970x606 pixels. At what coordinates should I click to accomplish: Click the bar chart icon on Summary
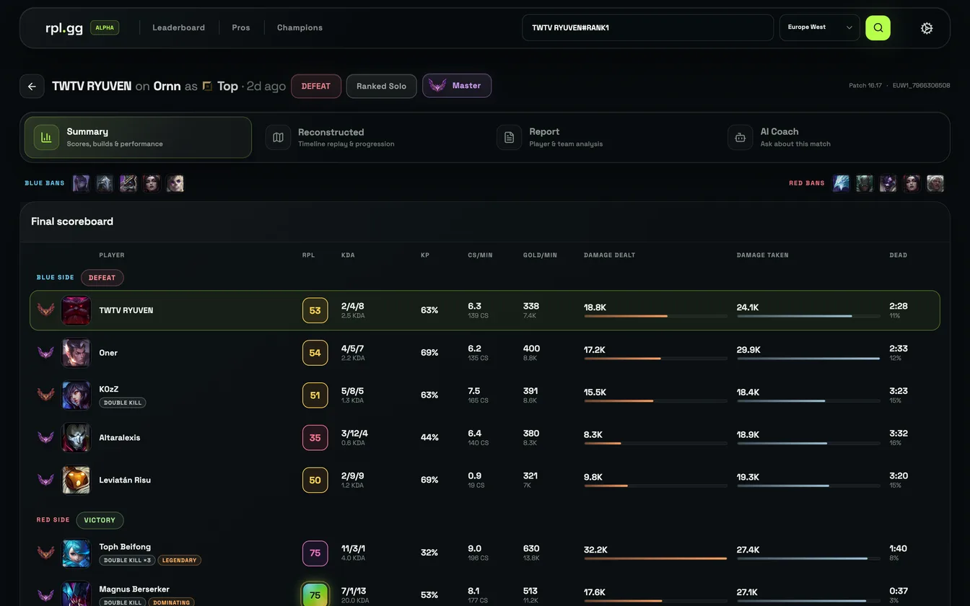click(x=46, y=137)
